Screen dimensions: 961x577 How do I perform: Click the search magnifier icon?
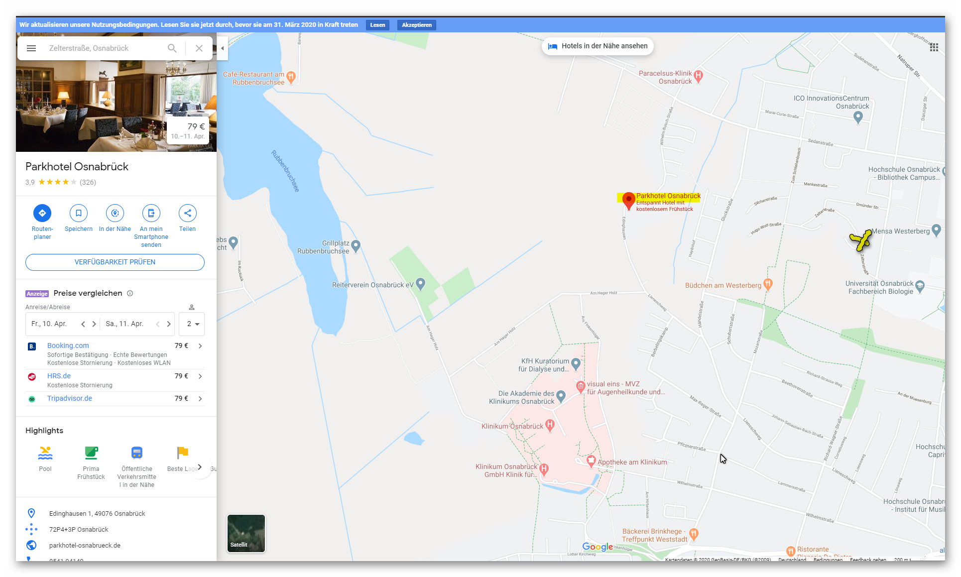172,48
